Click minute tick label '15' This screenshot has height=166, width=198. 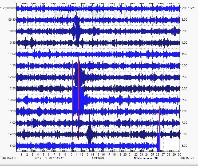point(98,154)
